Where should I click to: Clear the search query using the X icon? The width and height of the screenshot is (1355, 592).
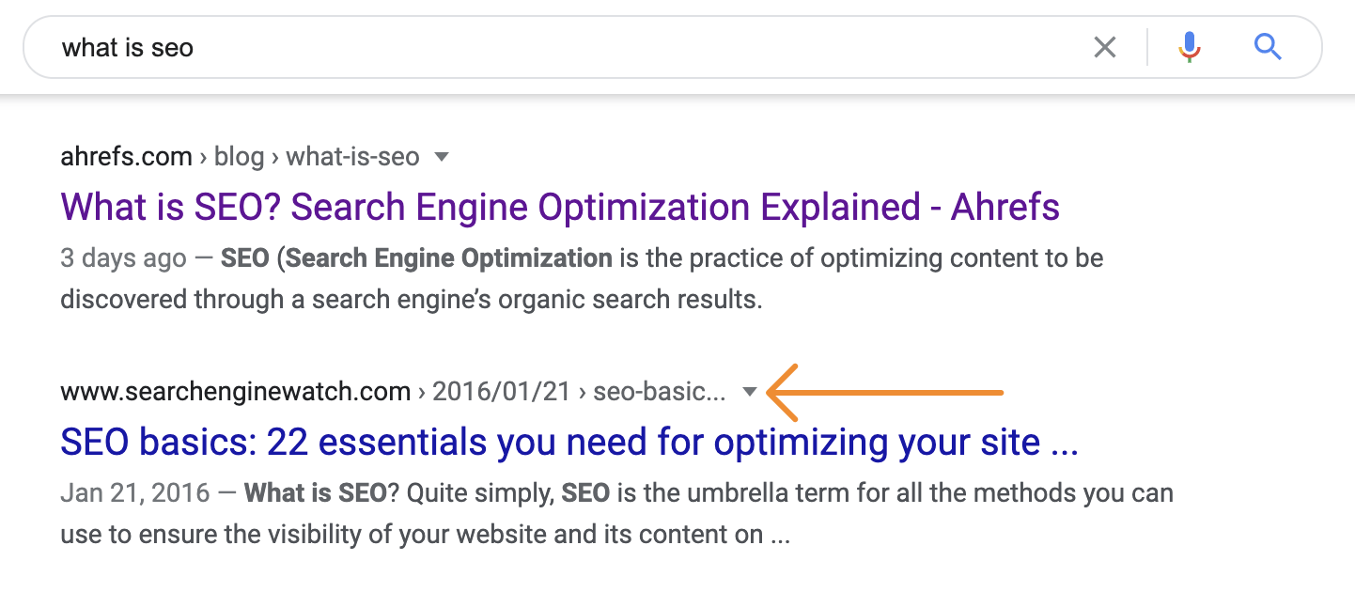tap(1105, 47)
